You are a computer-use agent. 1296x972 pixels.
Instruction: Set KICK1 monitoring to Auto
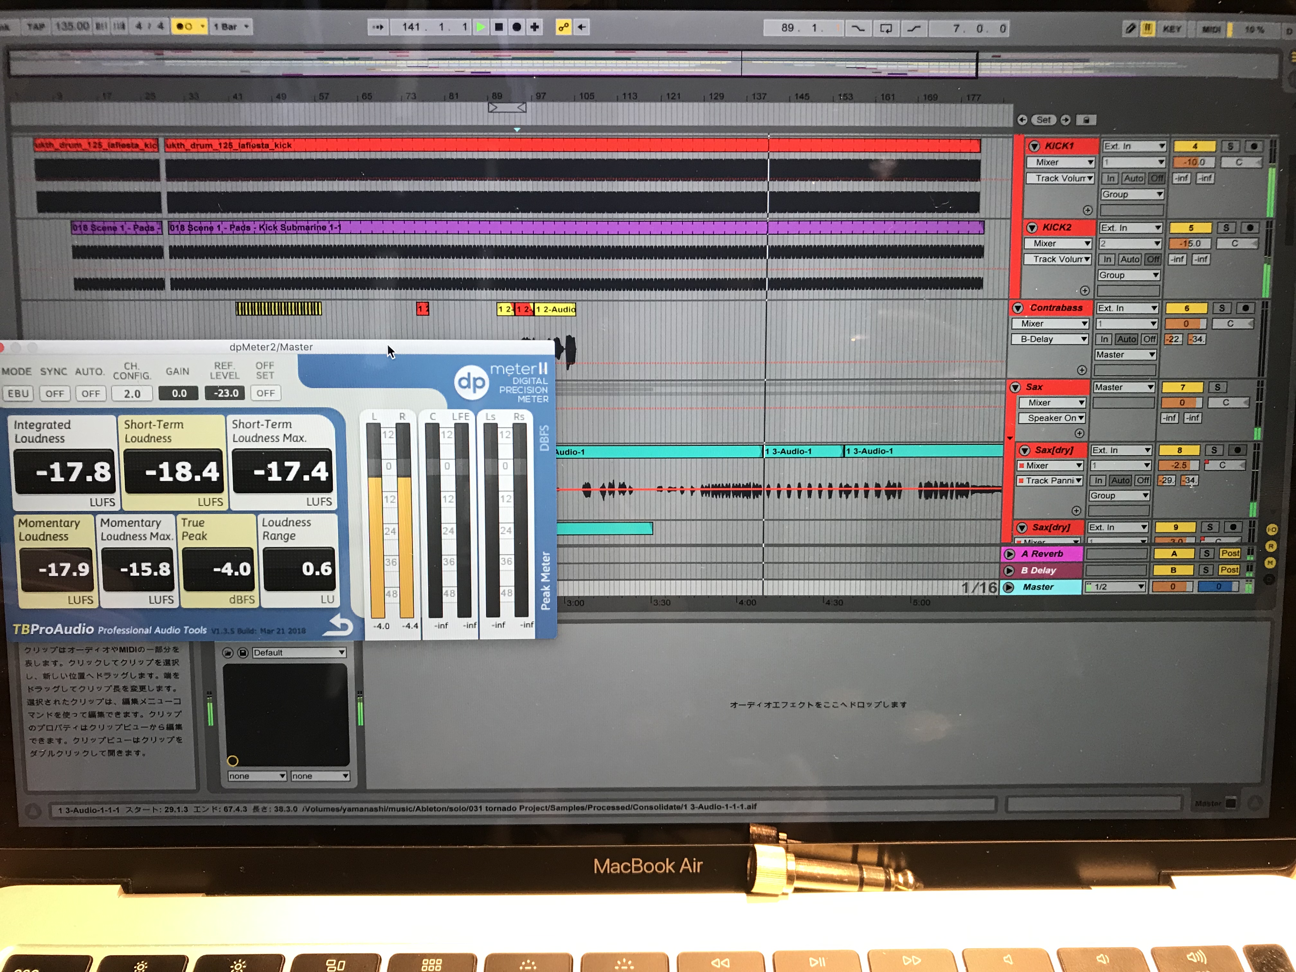(1133, 178)
